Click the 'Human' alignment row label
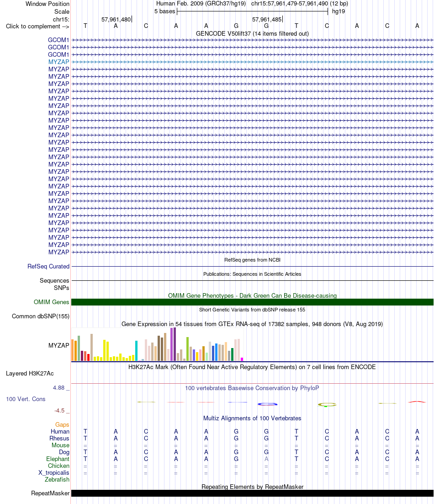The image size is (434, 504). 60,431
